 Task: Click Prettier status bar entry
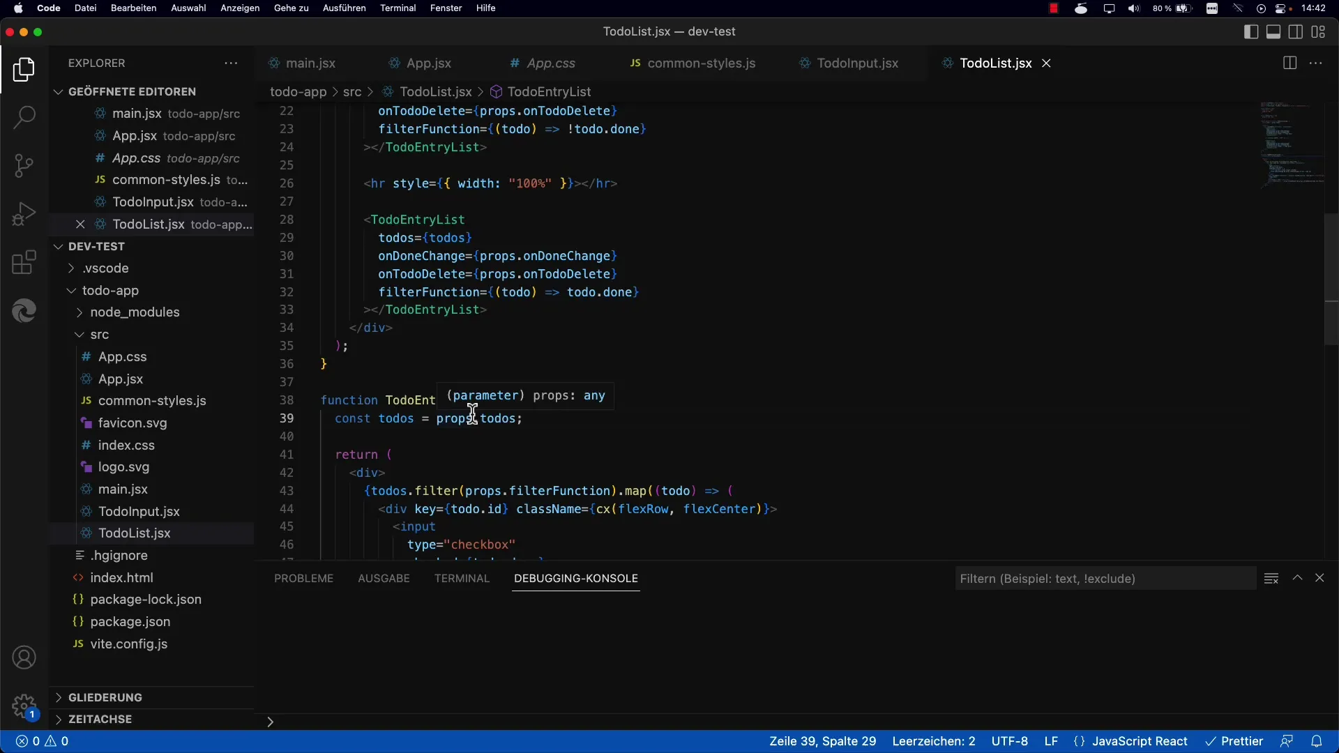click(x=1234, y=741)
